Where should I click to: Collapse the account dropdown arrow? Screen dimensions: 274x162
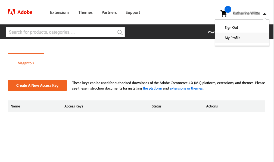[x=264, y=14]
